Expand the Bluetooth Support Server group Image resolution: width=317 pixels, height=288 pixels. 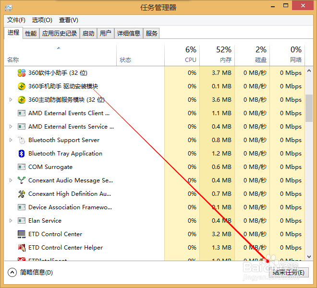tap(11, 140)
